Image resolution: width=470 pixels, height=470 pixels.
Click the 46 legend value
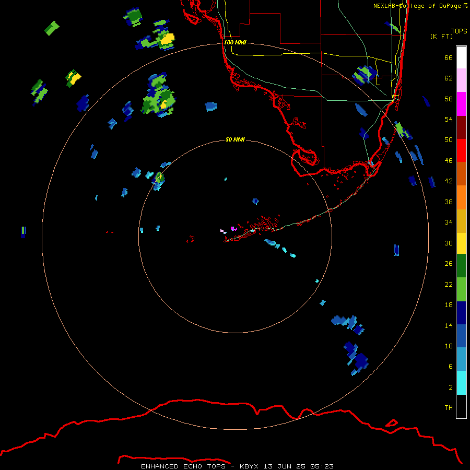[x=449, y=160]
